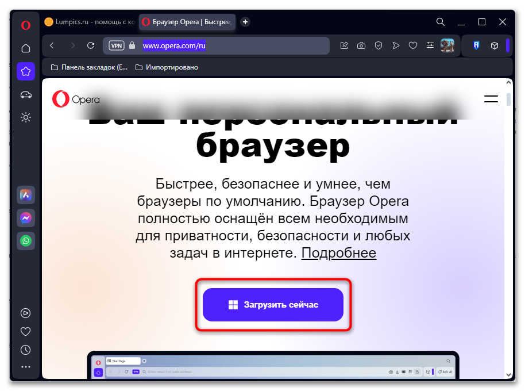This screenshot has width=525, height=391.
Task: Open Facebook Messenger in sidebar
Action: click(x=26, y=218)
